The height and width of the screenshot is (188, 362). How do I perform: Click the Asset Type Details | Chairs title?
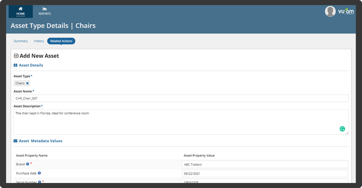coord(53,26)
